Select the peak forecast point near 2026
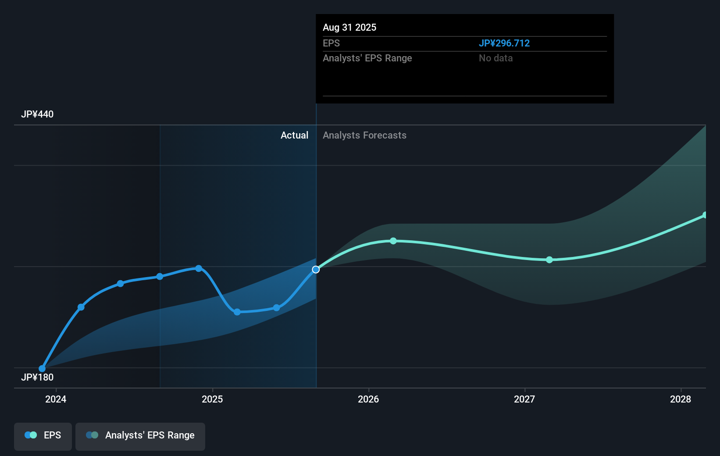The width and height of the screenshot is (720, 456). click(x=393, y=240)
